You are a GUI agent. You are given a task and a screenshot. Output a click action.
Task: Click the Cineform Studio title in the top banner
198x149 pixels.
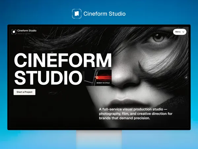(x=104, y=14)
